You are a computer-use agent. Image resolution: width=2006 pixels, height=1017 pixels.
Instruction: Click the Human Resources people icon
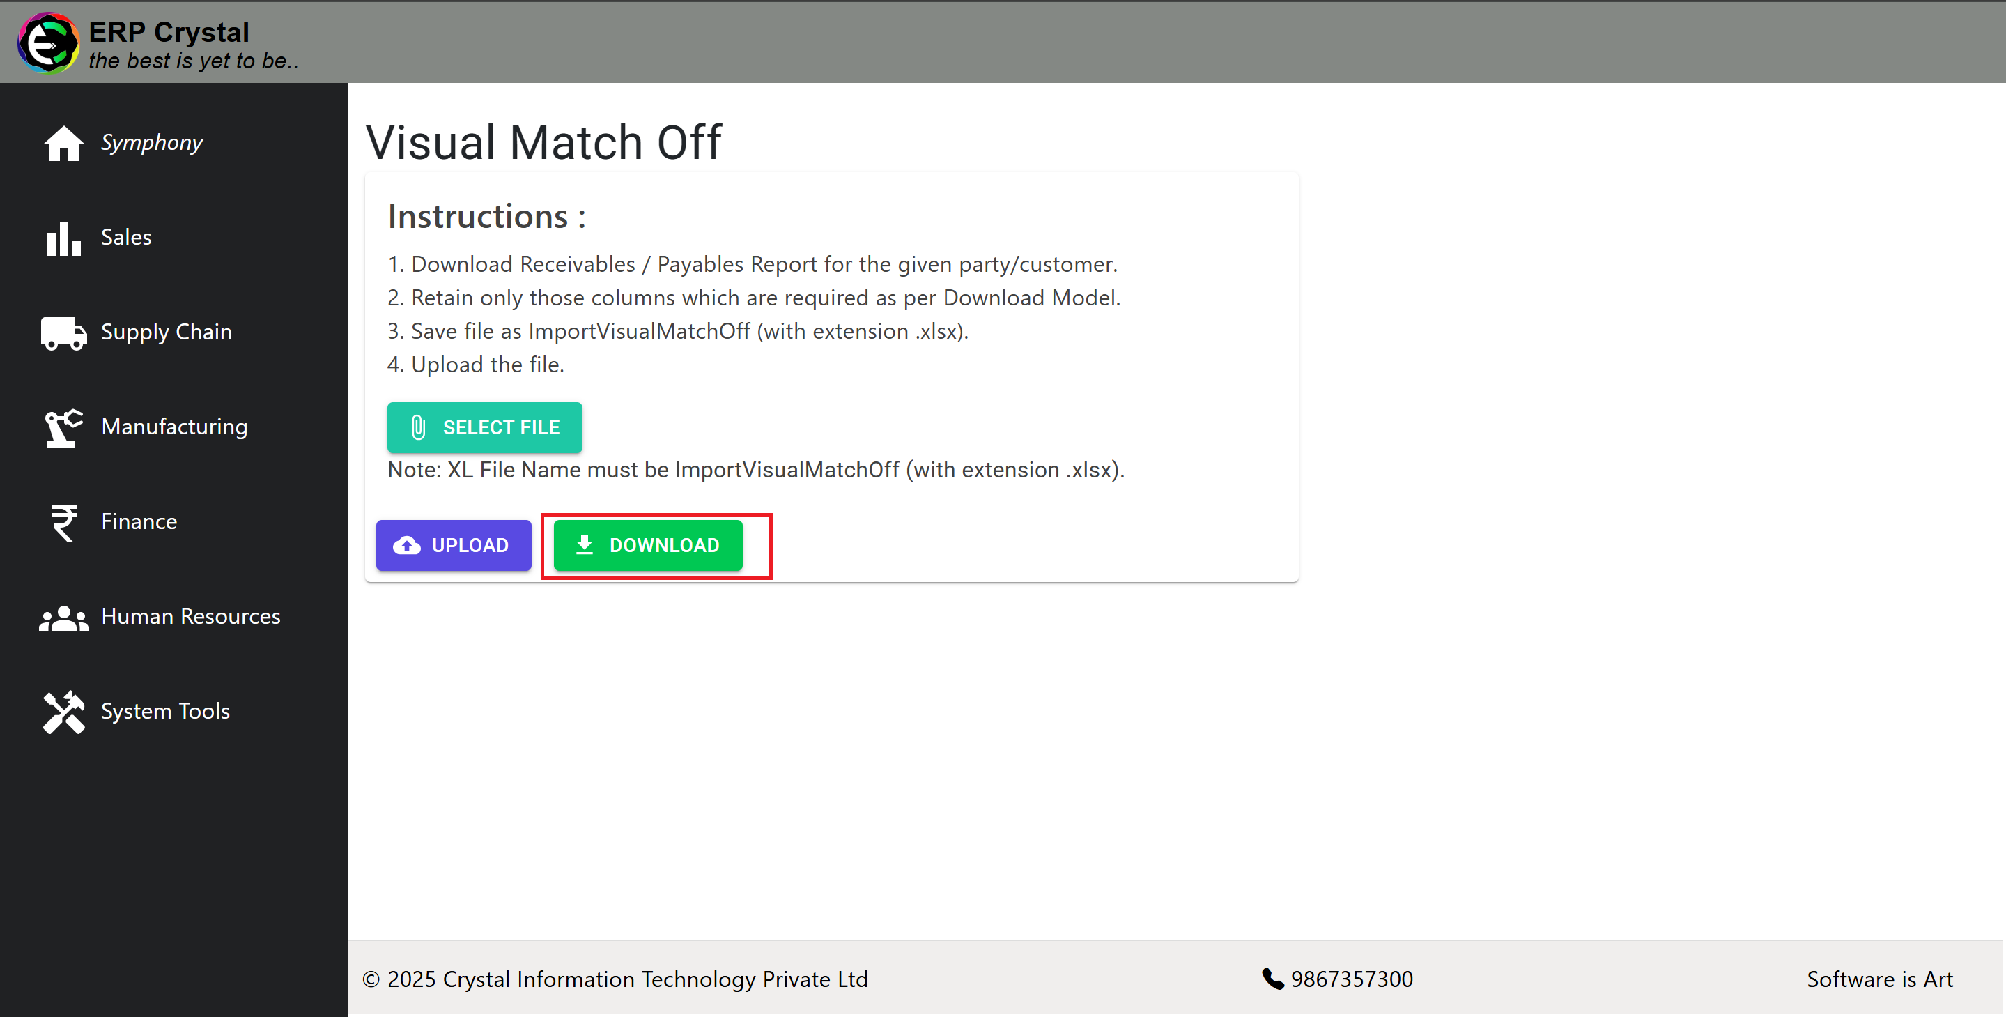pyautogui.click(x=63, y=617)
